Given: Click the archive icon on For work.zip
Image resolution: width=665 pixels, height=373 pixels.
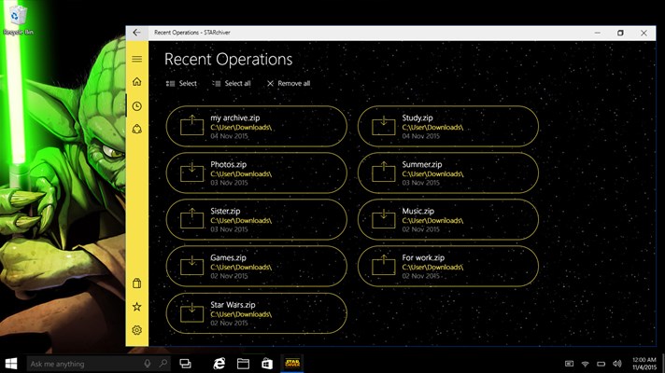Looking at the screenshot, I should (x=383, y=266).
